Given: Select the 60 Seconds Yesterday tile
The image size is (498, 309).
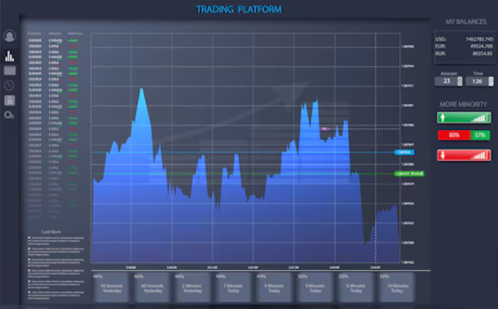Looking at the screenshot, I should click(153, 288).
